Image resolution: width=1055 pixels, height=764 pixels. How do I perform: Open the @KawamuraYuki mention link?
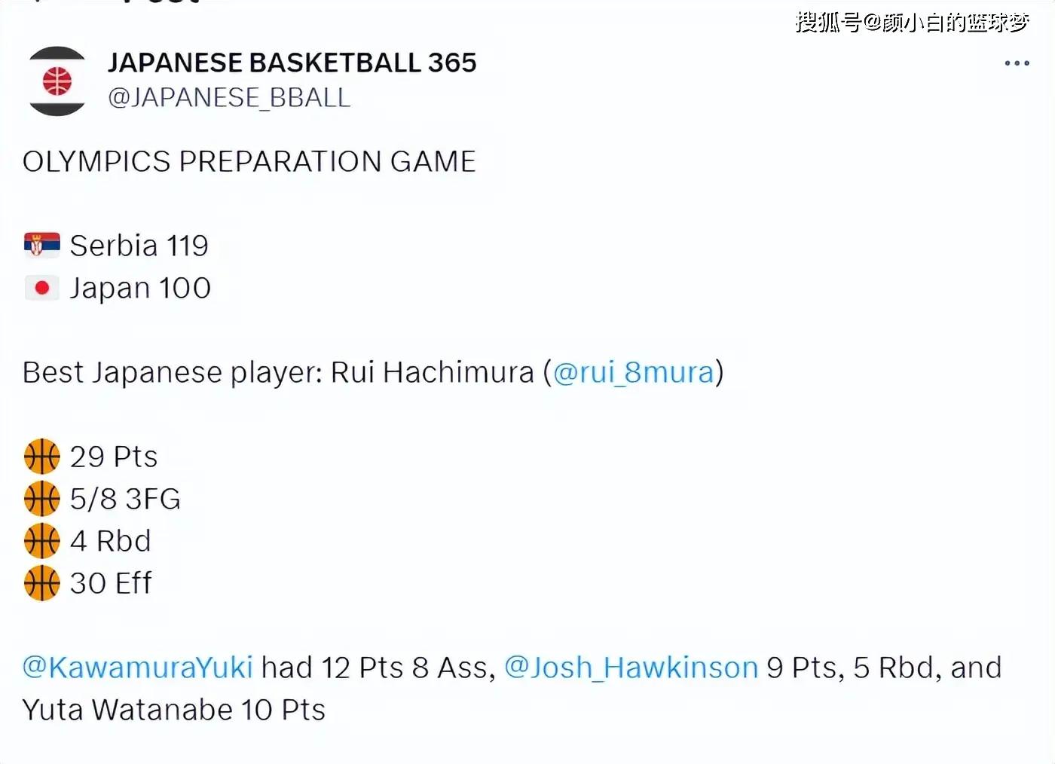pos(137,668)
